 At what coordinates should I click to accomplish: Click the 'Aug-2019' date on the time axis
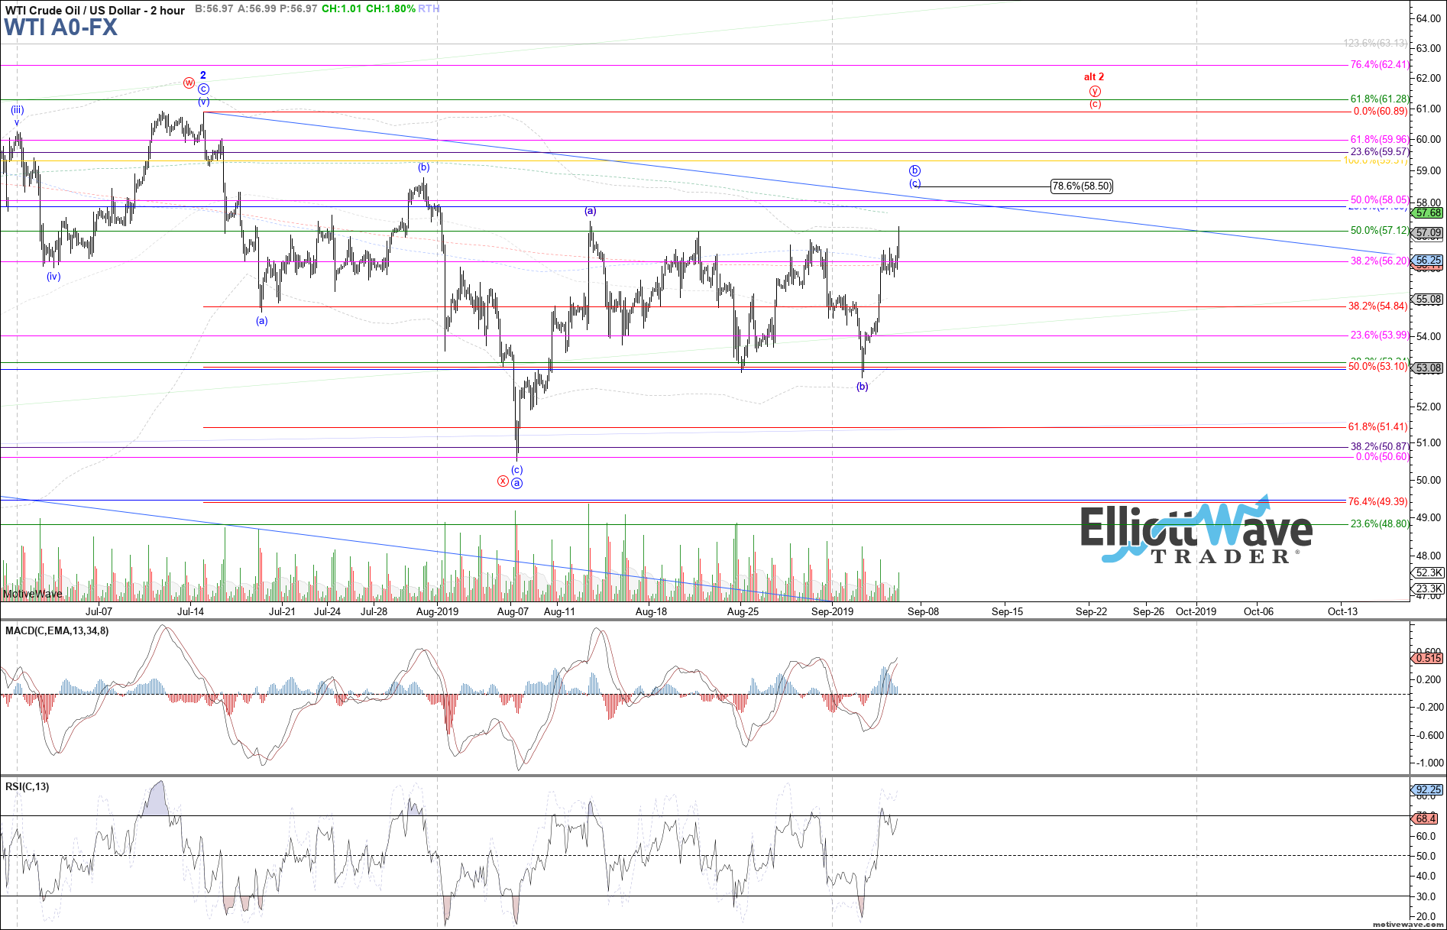point(437,611)
